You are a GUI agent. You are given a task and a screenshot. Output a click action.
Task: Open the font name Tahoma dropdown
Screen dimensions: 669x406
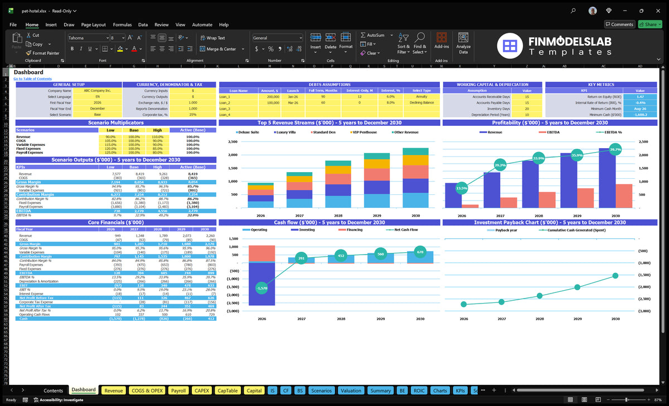point(107,38)
